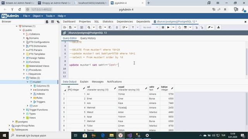Switch to the 'Shoppy an Admin Panel' browser tab
Screen dimensions: 248x139
click(x=55, y=3)
